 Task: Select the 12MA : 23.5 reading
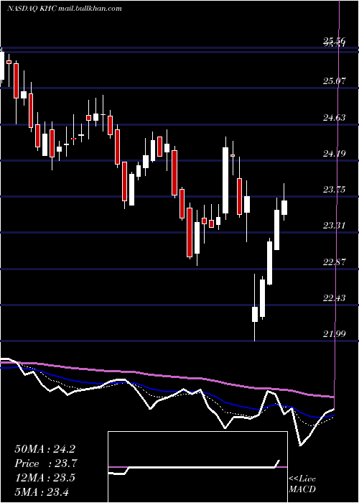click(x=45, y=477)
